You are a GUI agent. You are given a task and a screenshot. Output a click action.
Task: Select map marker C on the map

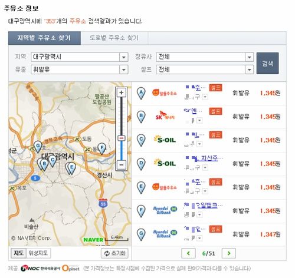[x=53, y=161]
